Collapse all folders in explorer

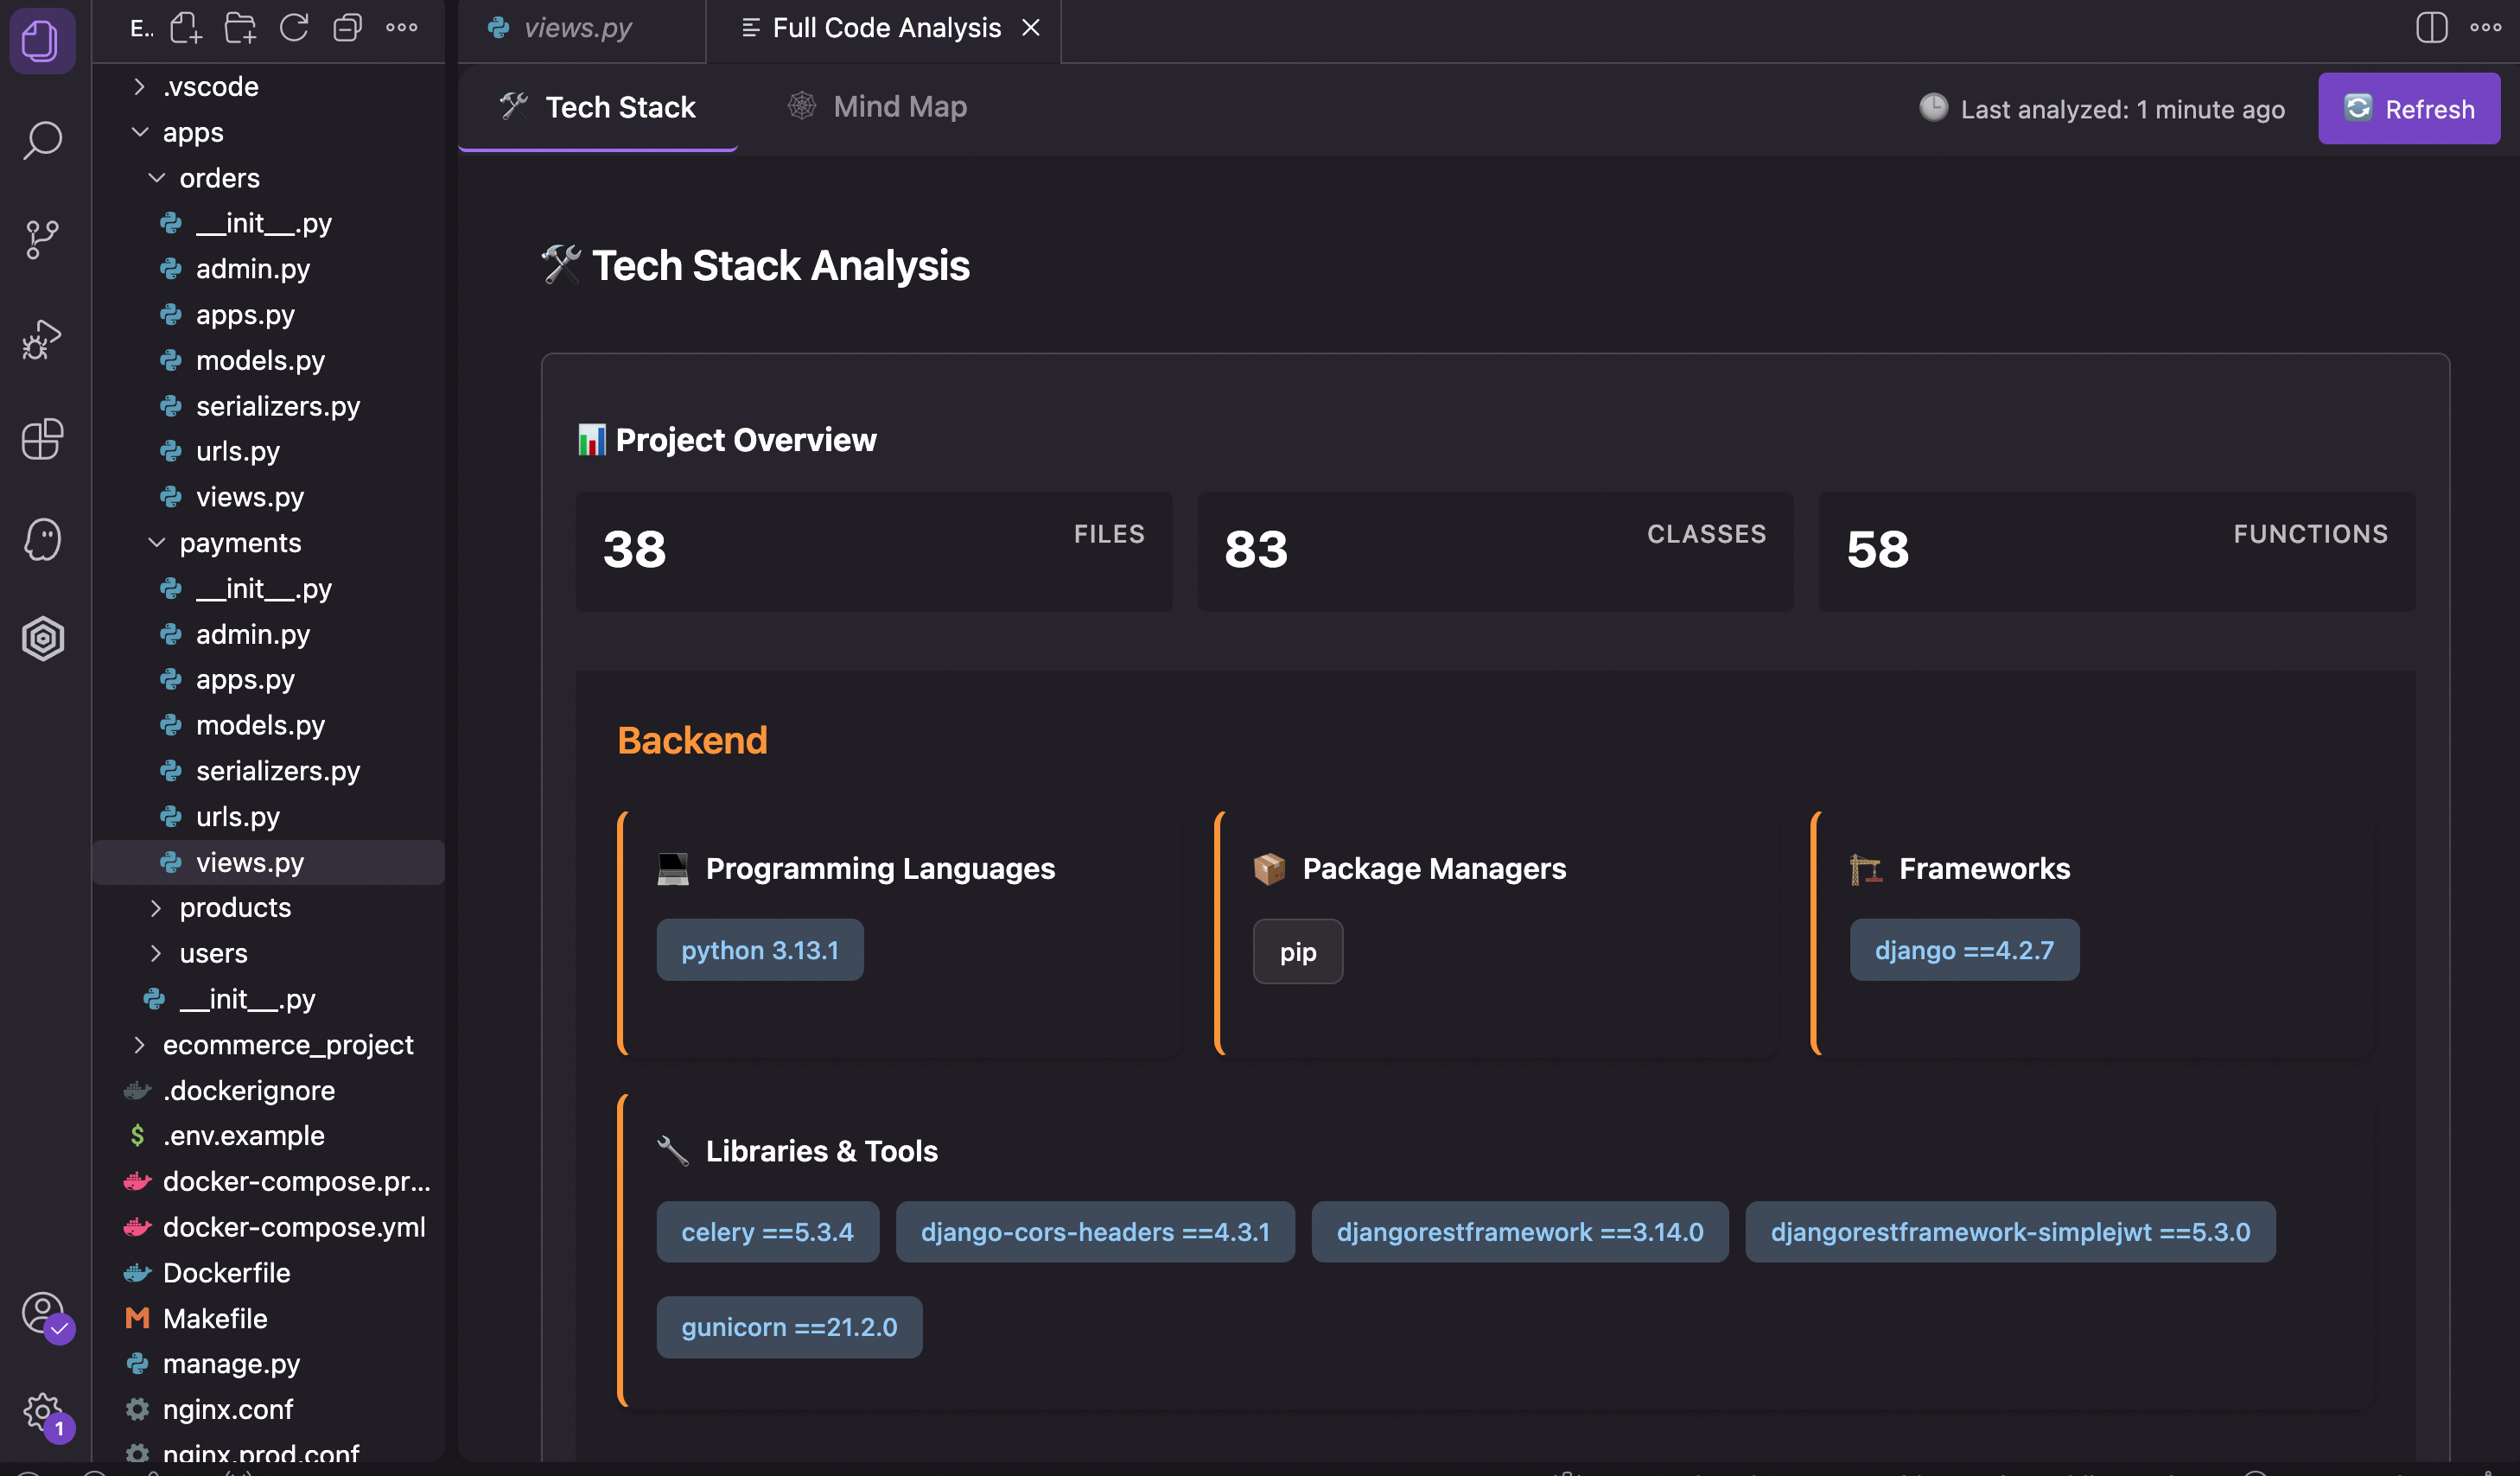point(347,28)
